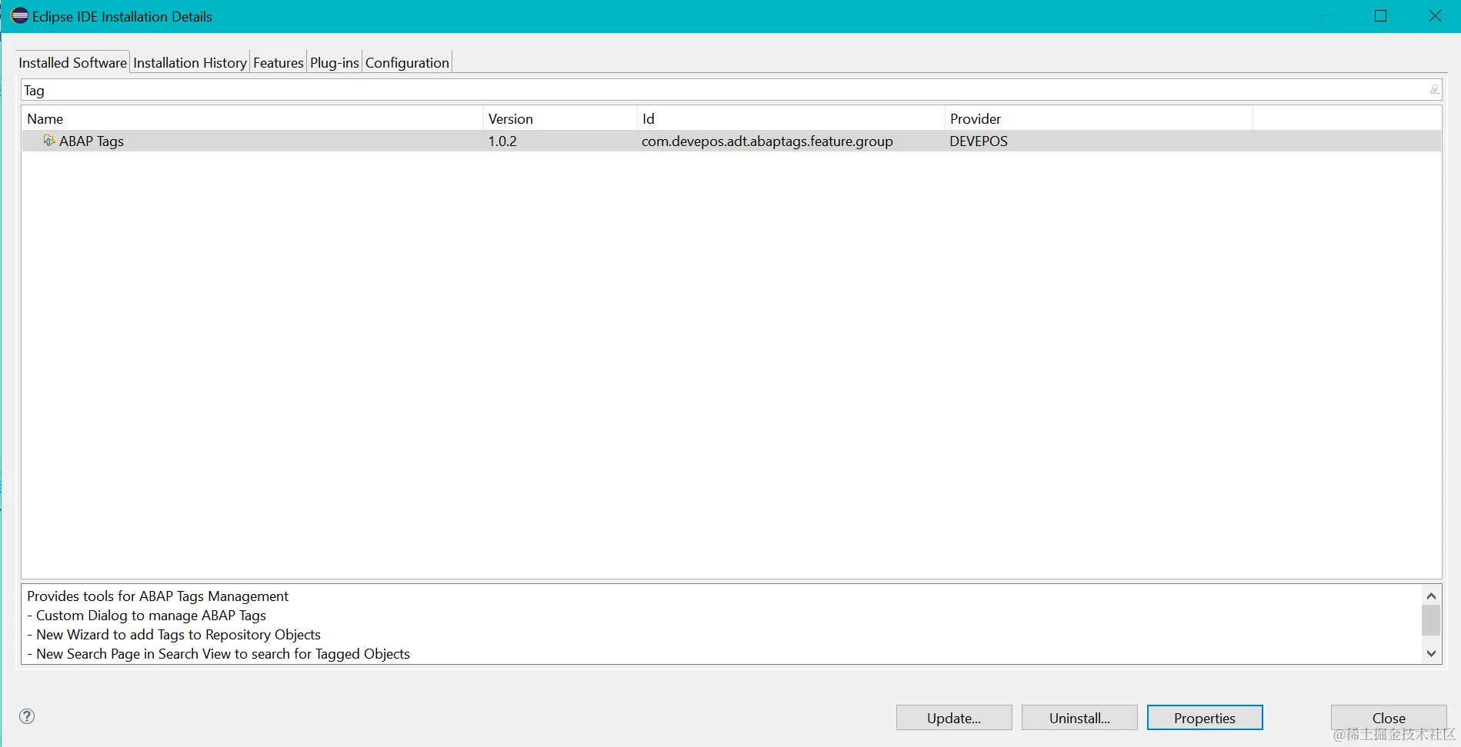Close the Installation Details dialog
The height and width of the screenshot is (747, 1461).
[1389, 718]
